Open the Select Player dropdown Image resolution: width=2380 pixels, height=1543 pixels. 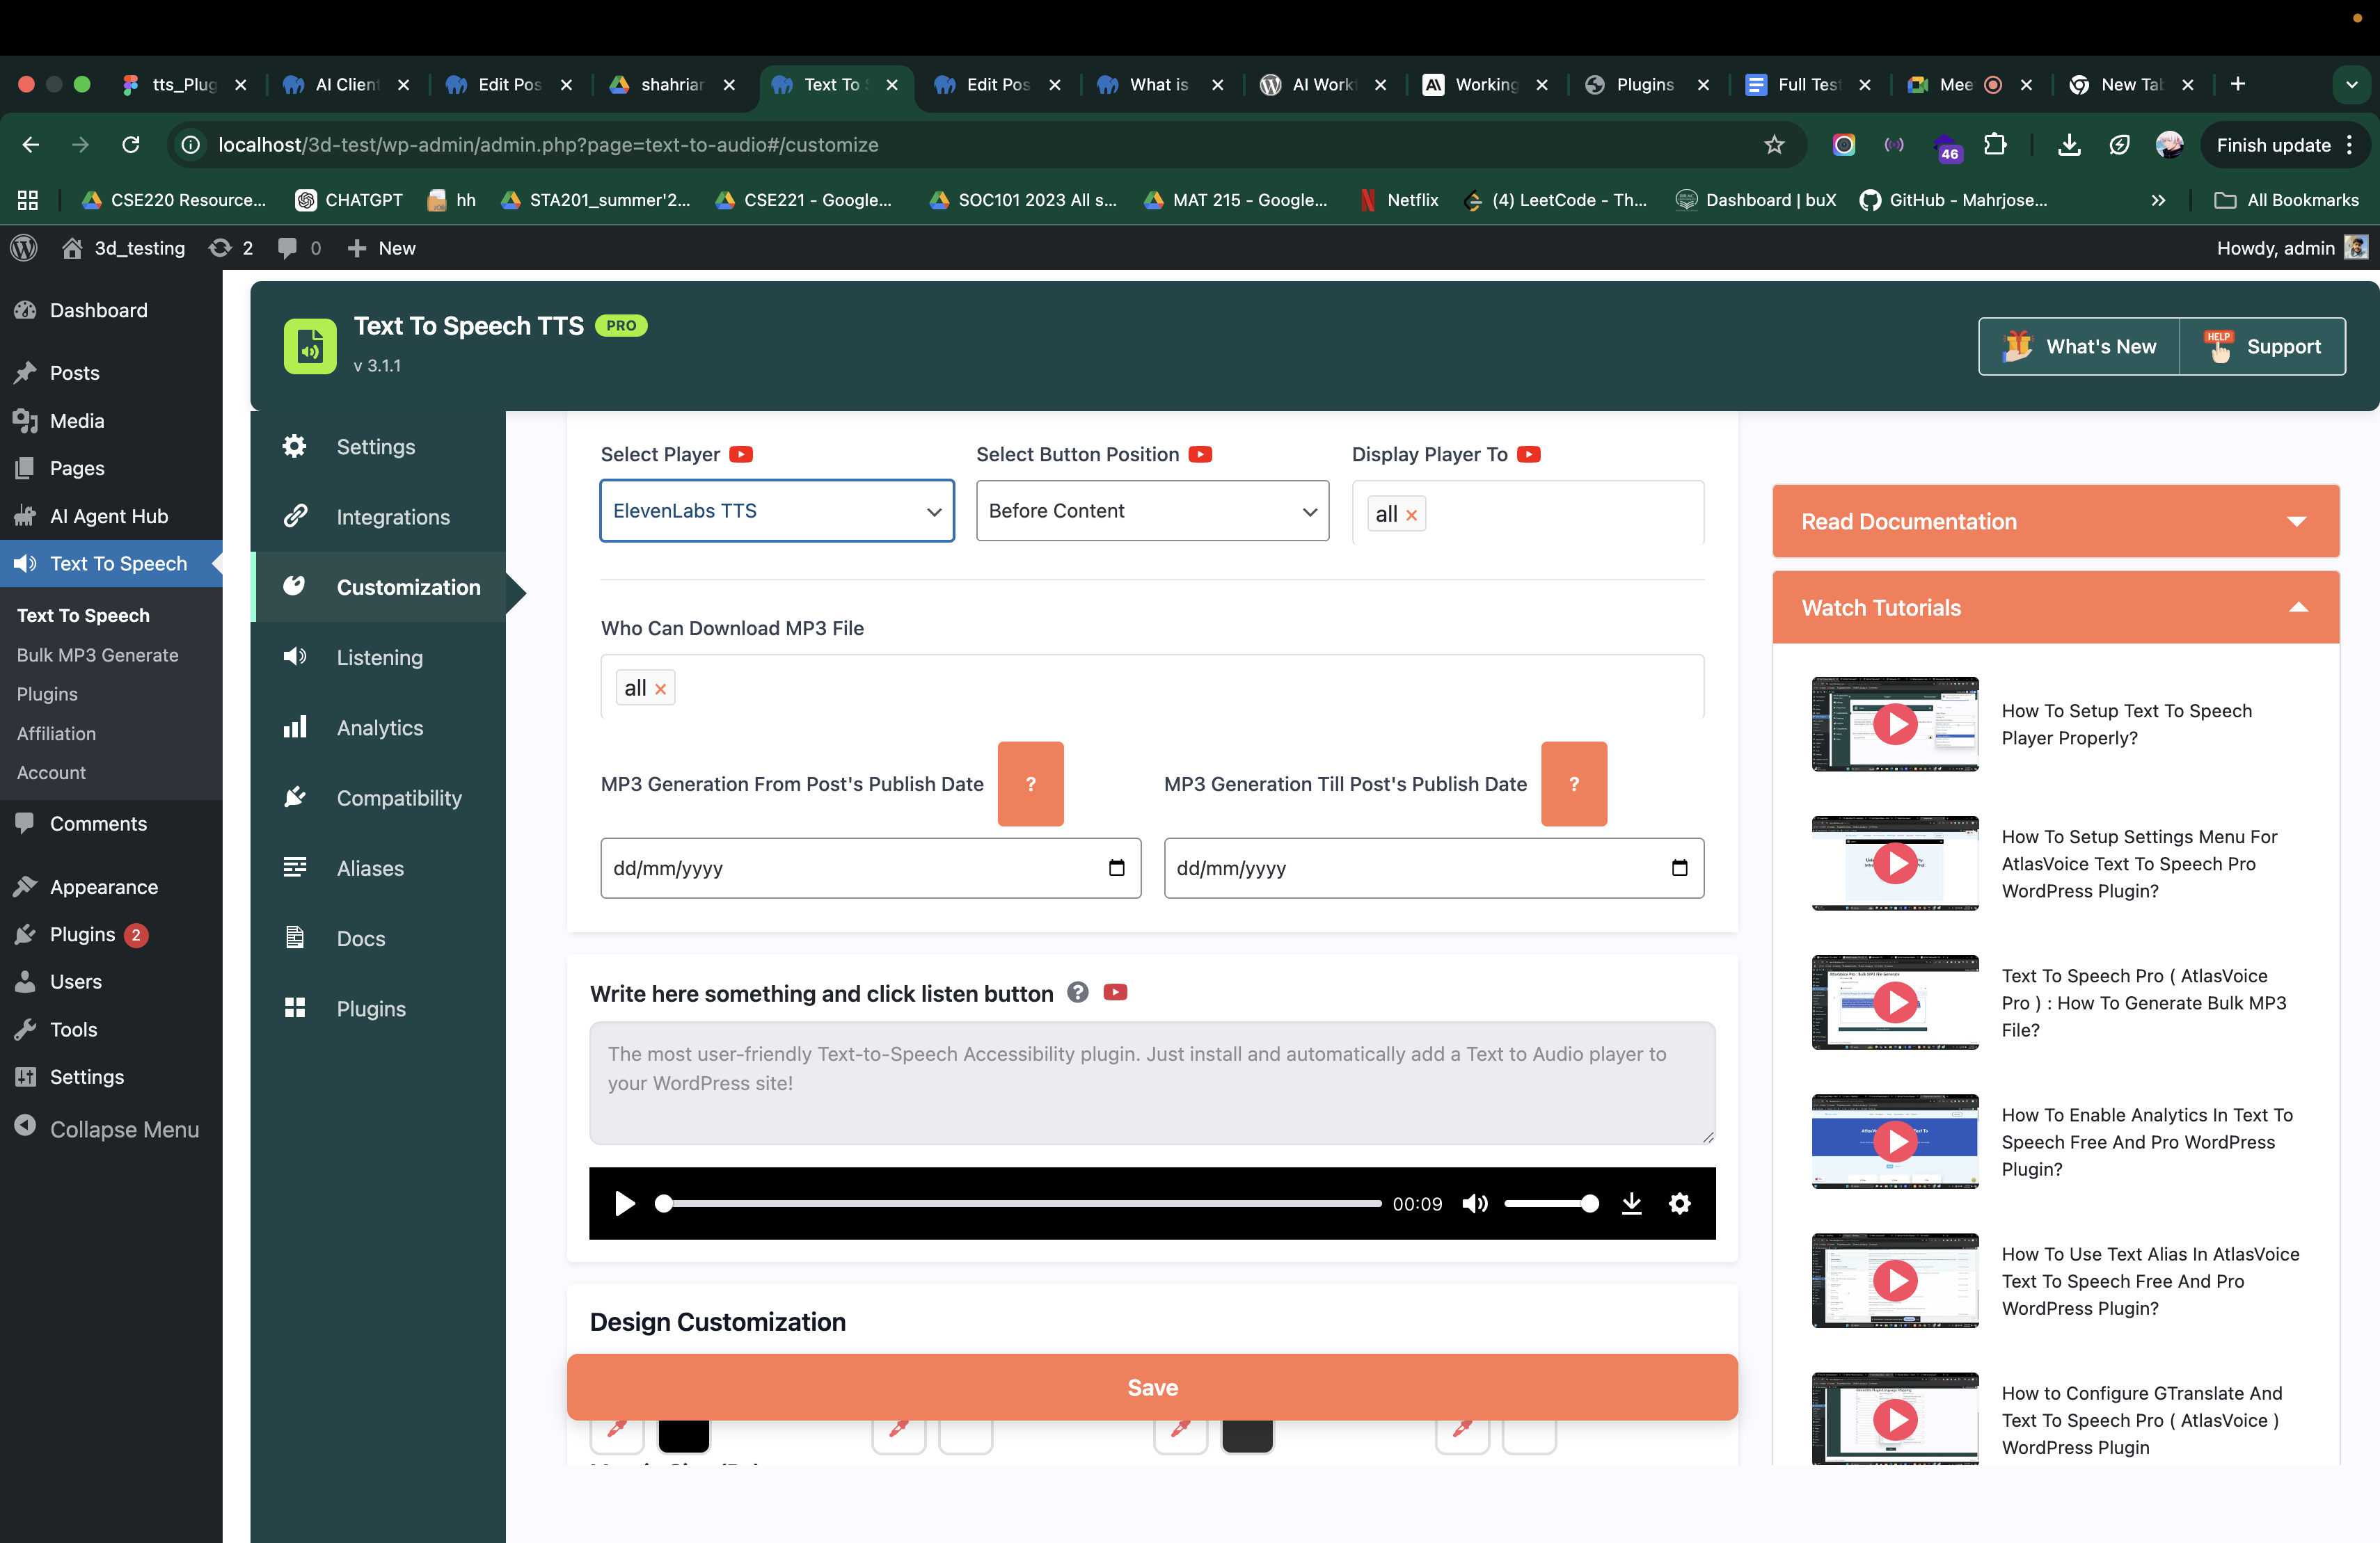777,511
